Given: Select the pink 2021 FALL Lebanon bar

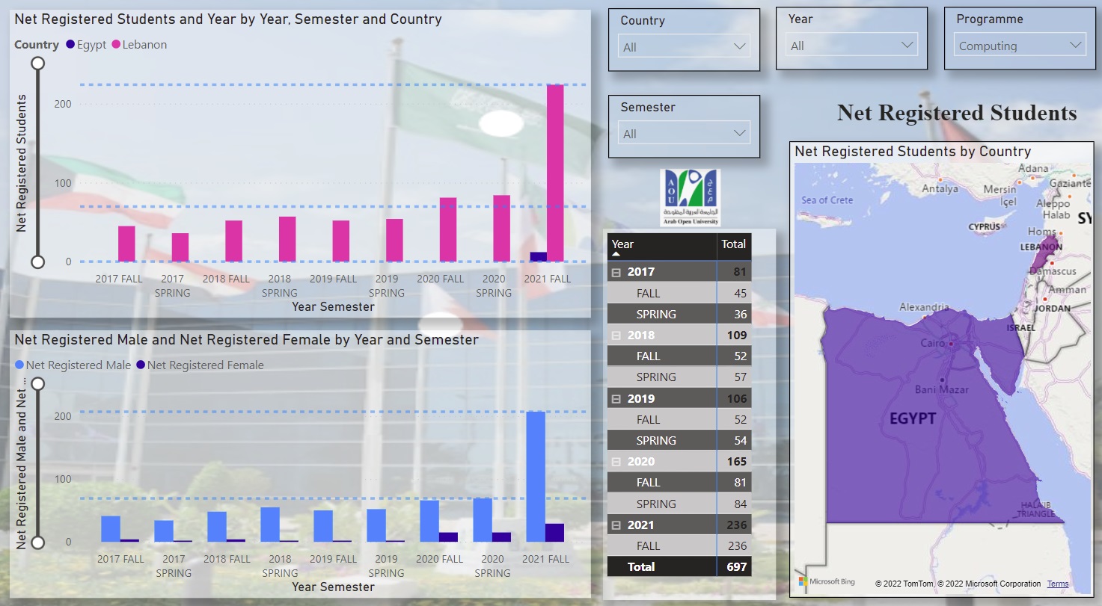Looking at the screenshot, I should pos(555,172).
